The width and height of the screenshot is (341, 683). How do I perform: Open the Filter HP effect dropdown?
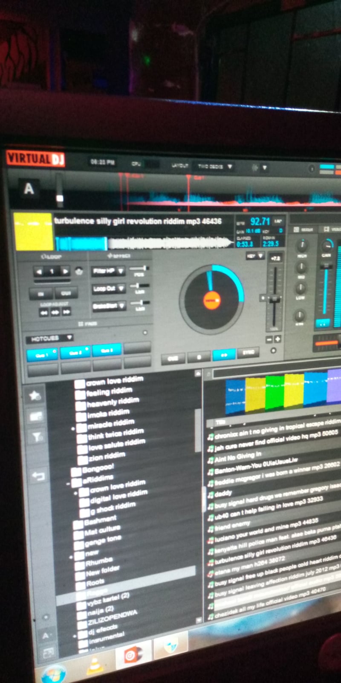pyautogui.click(x=108, y=271)
